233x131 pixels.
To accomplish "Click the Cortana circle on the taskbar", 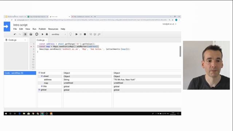I will (x=11, y=114).
